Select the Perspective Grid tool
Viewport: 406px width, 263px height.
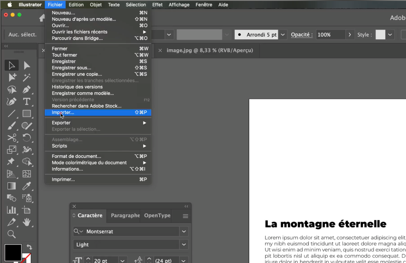[x=12, y=174]
